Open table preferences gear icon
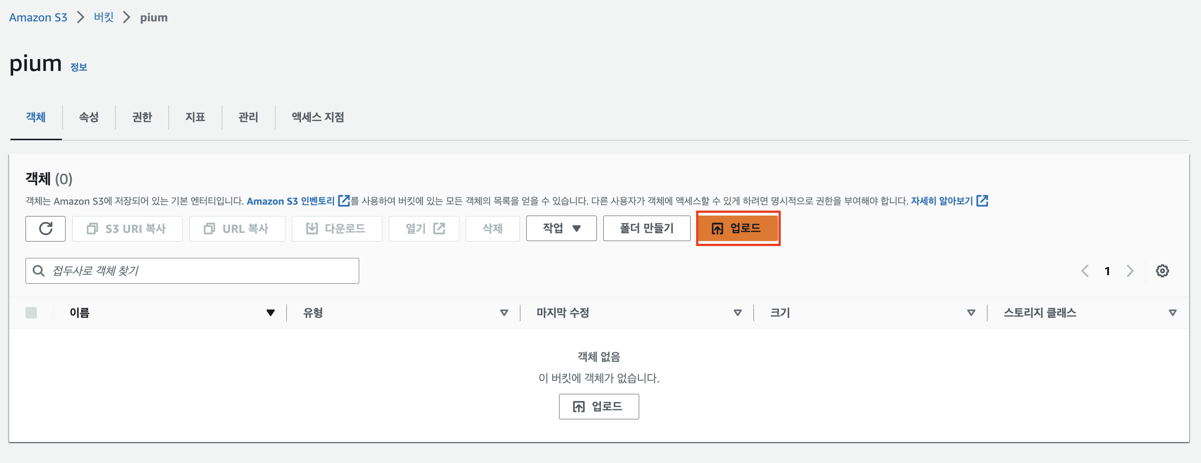 (1162, 271)
